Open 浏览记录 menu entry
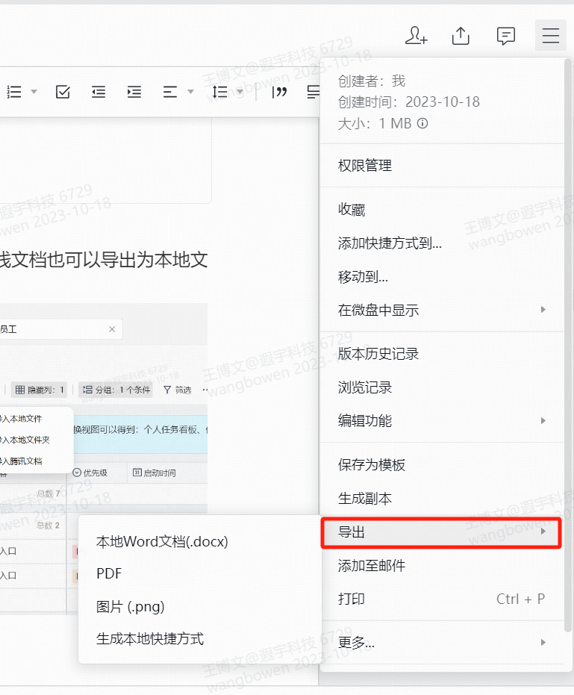Image resolution: width=574 pixels, height=695 pixels. pyautogui.click(x=442, y=387)
